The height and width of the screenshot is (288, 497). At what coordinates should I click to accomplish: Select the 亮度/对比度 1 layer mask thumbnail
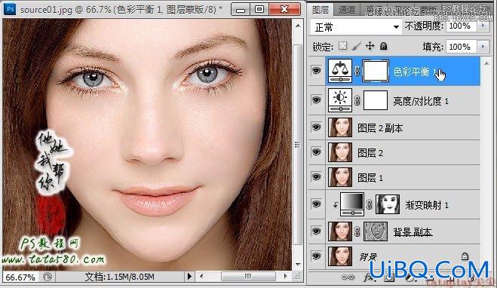[x=376, y=100]
